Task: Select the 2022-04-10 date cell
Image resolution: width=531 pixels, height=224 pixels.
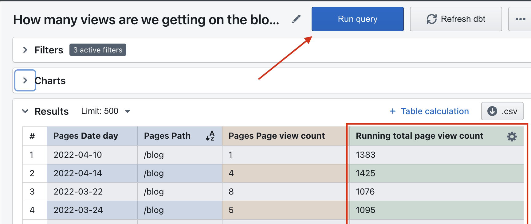Action: pyautogui.click(x=78, y=155)
